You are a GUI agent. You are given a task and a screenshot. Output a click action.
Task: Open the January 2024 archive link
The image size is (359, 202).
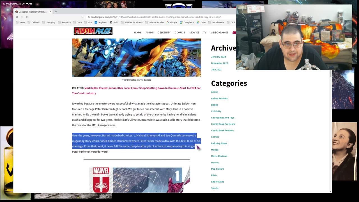[218, 57]
